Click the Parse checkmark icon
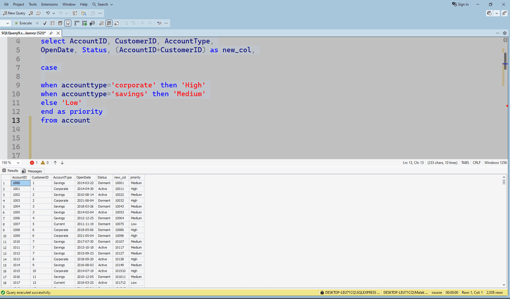Viewport: 510px width, 299px height. point(45,23)
